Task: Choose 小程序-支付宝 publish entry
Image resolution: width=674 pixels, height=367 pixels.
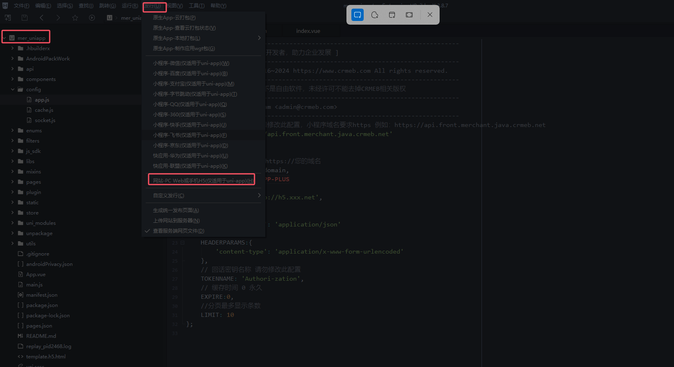Action: click(194, 84)
